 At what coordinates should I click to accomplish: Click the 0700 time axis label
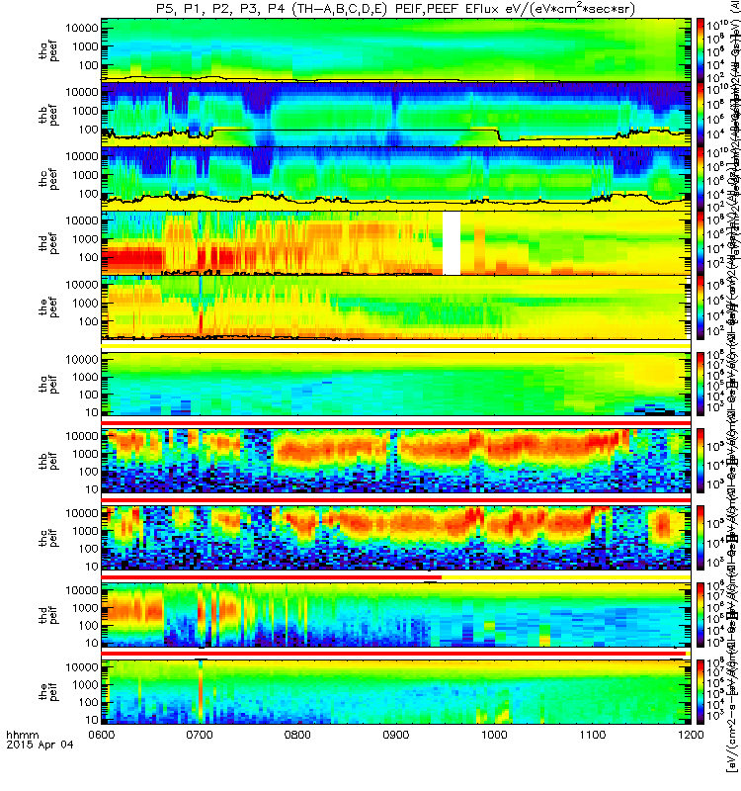click(200, 735)
